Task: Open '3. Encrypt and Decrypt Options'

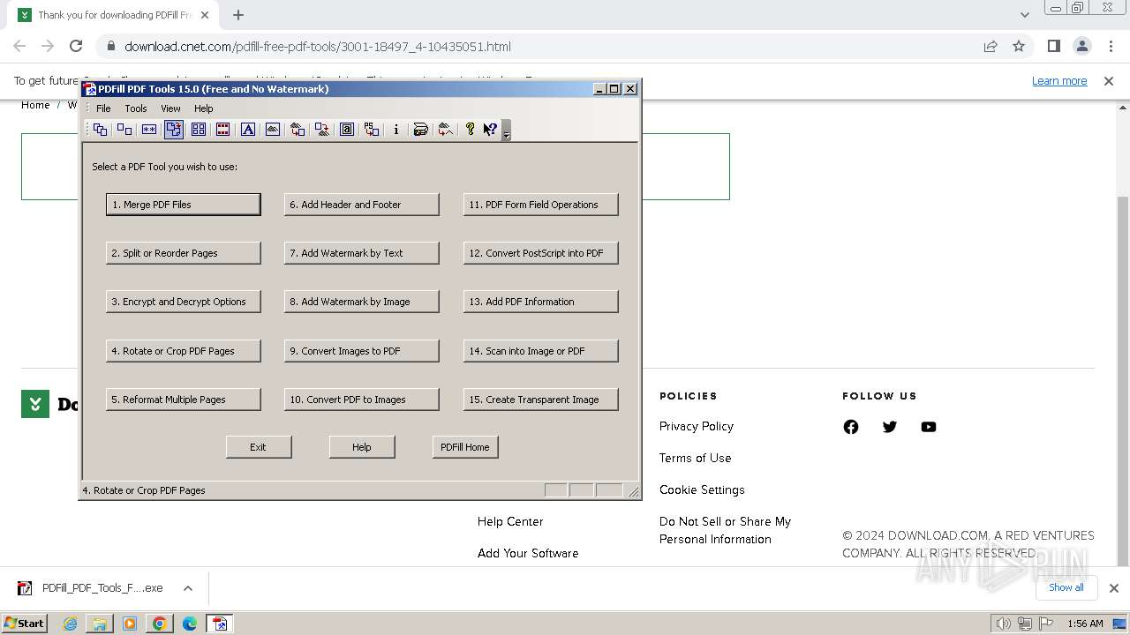Action: tap(184, 302)
